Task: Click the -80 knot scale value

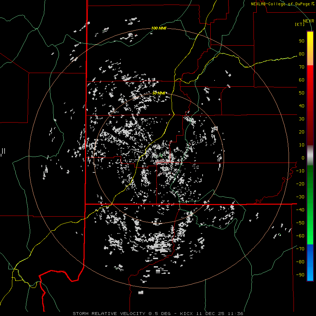Action: point(300,262)
